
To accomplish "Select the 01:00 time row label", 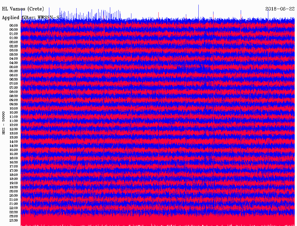I will [x=13, y=34].
